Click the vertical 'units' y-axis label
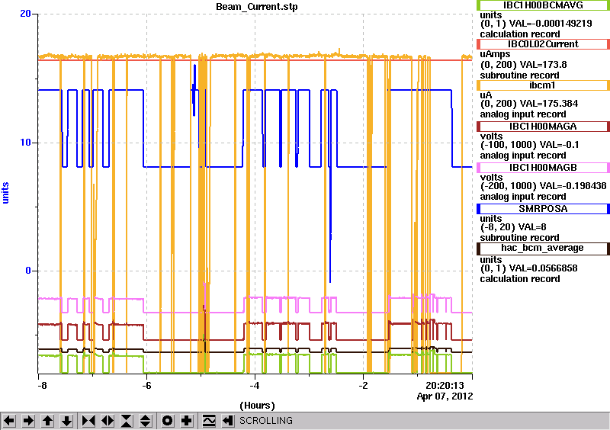 (x=5, y=193)
